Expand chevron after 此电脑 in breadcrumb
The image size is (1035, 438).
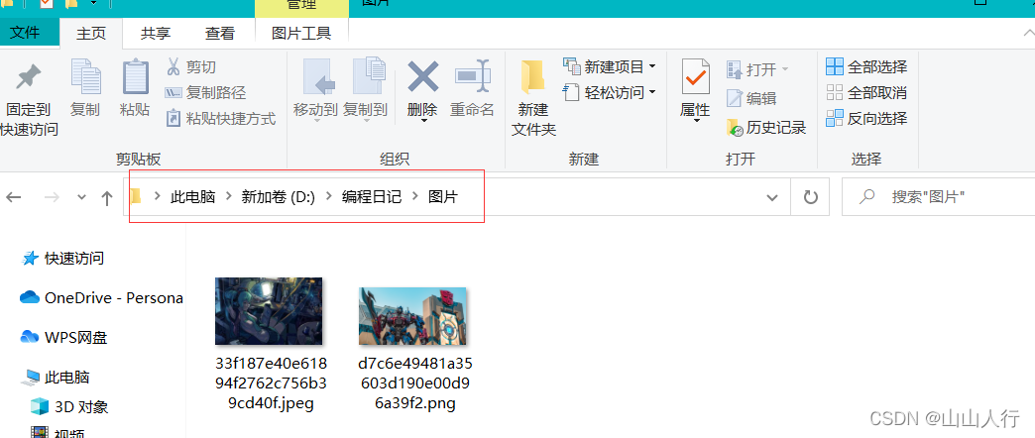click(228, 196)
